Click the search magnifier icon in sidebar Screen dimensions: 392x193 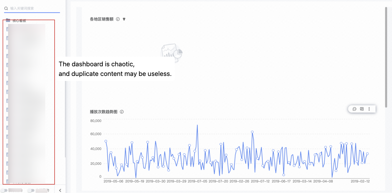point(6,8)
